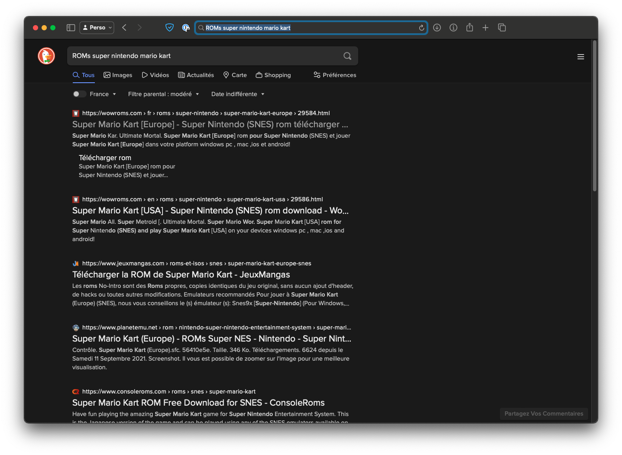Click the consoleroms favicon

coord(76,392)
